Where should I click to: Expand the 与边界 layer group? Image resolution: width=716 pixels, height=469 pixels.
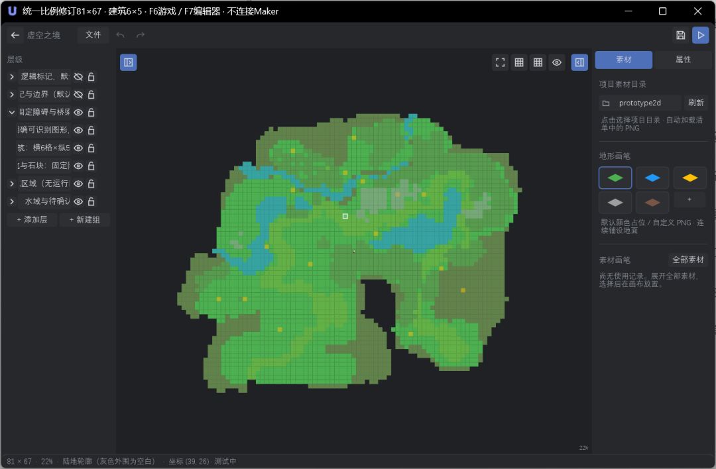[12, 95]
